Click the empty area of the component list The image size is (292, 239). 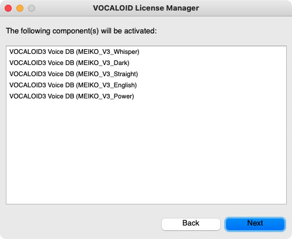(146, 152)
